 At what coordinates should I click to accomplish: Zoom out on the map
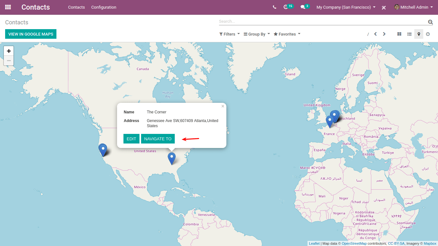point(9,61)
